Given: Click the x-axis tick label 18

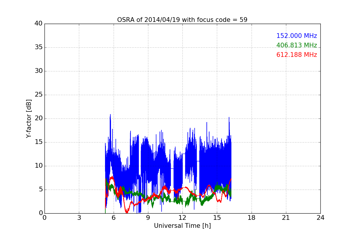Looking at the screenshot, I should [x=252, y=218].
